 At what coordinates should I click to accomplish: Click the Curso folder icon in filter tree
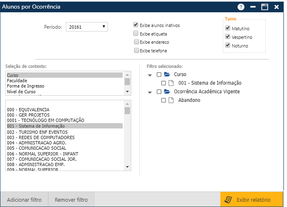click(x=167, y=74)
